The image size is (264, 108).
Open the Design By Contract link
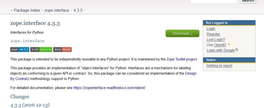coord(191,73)
